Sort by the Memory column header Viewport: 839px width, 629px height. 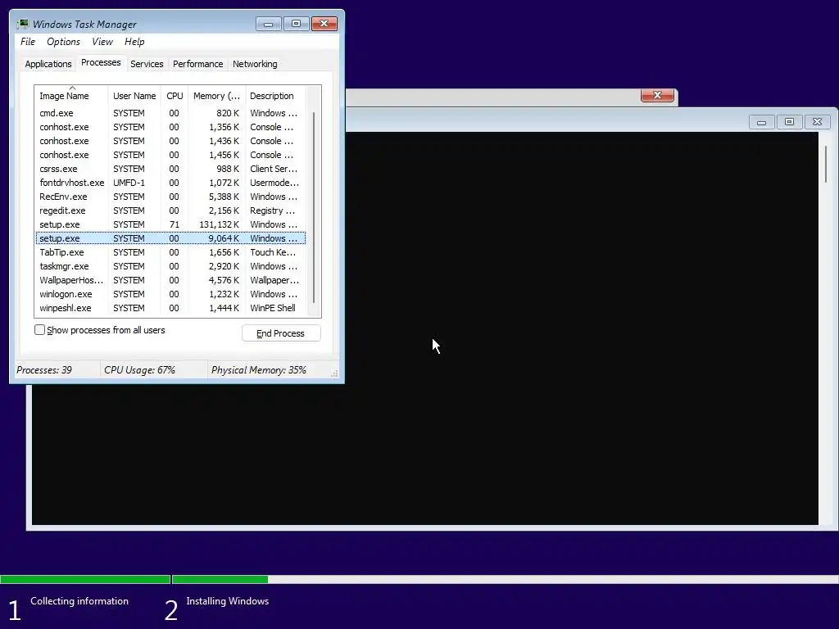[216, 96]
